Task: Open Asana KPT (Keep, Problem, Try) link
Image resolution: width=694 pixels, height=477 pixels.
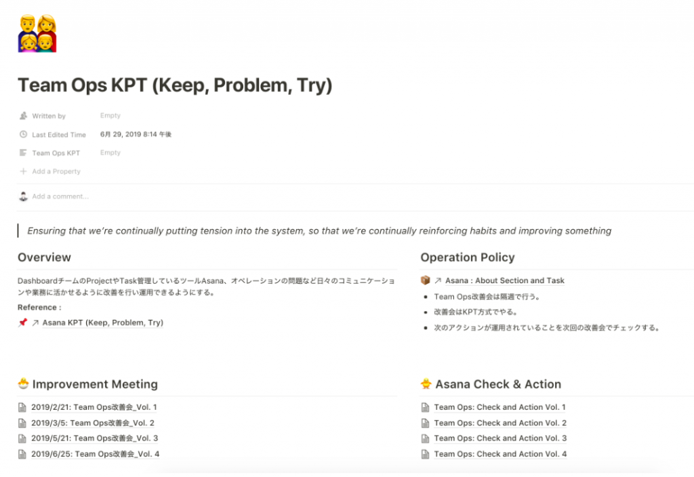Action: click(103, 323)
